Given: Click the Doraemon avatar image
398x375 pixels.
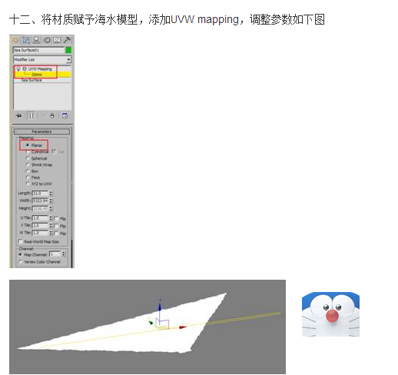Looking at the screenshot, I should [330, 314].
